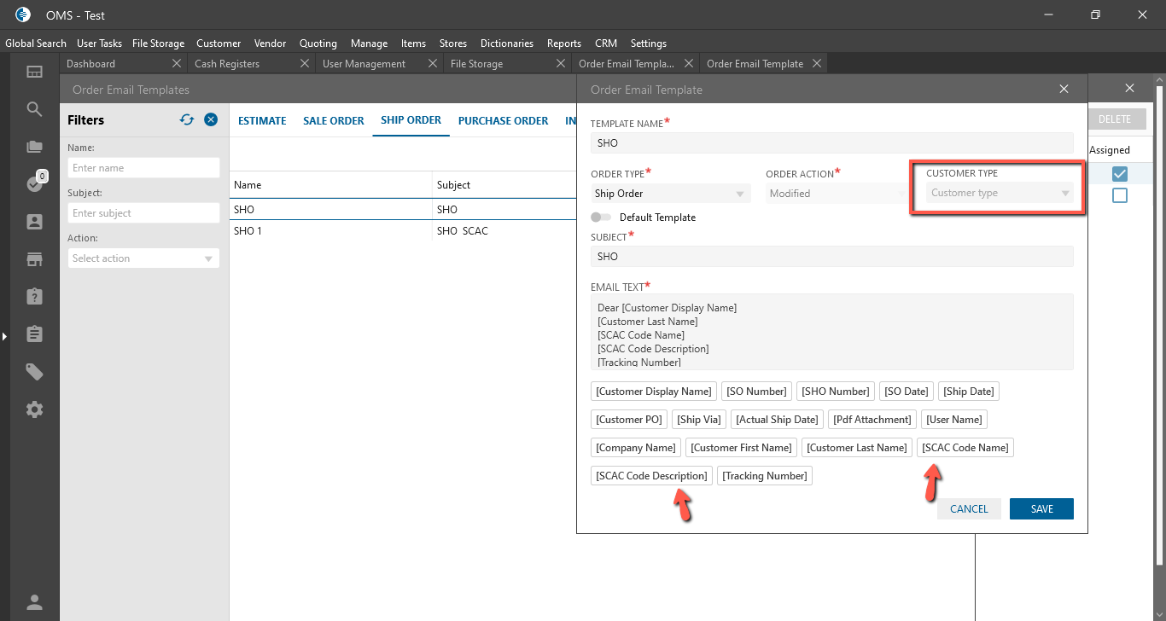Click the search magnifier icon in sidebar

coord(34,109)
